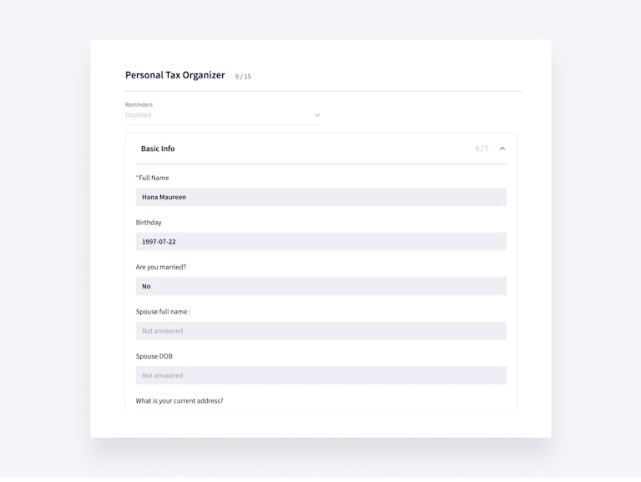This screenshot has height=482, width=641.
Task: Click the 'Are you married?' question label
Action: [161, 267]
